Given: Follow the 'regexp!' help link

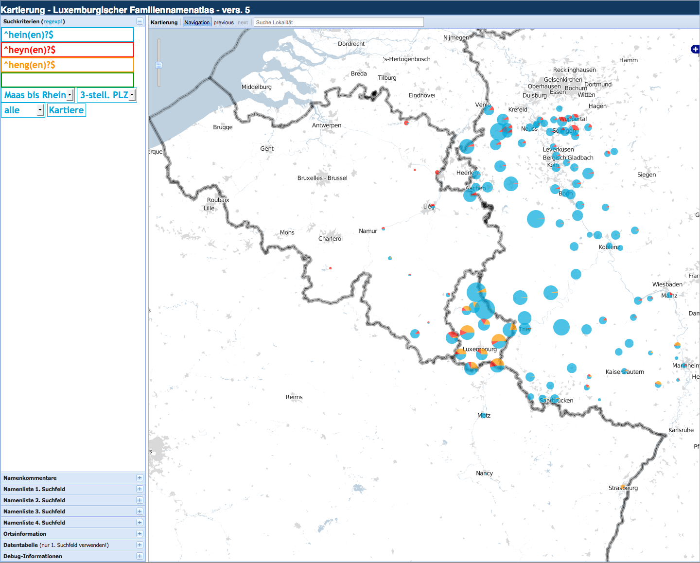Looking at the screenshot, I should click(53, 21).
